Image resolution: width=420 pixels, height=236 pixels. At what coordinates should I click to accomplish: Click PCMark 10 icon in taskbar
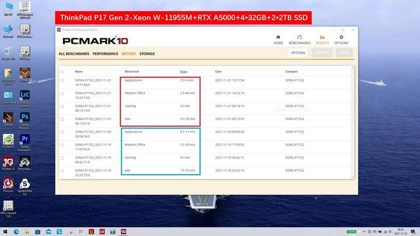coord(124,231)
